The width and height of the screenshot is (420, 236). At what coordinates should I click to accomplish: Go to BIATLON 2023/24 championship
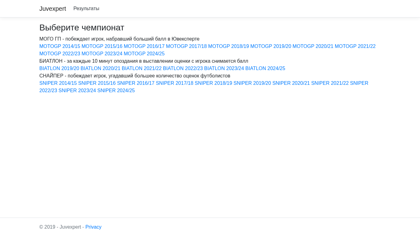[x=224, y=69]
